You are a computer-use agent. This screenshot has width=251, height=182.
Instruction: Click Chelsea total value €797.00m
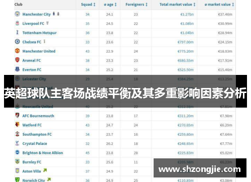[x=186, y=42]
